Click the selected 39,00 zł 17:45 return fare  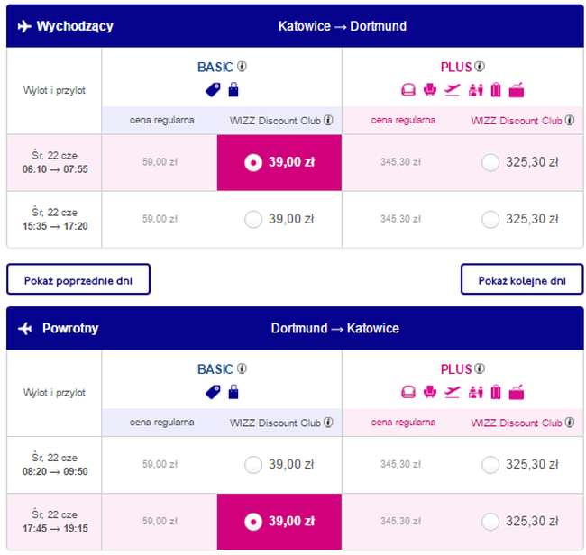pyautogui.click(x=279, y=522)
